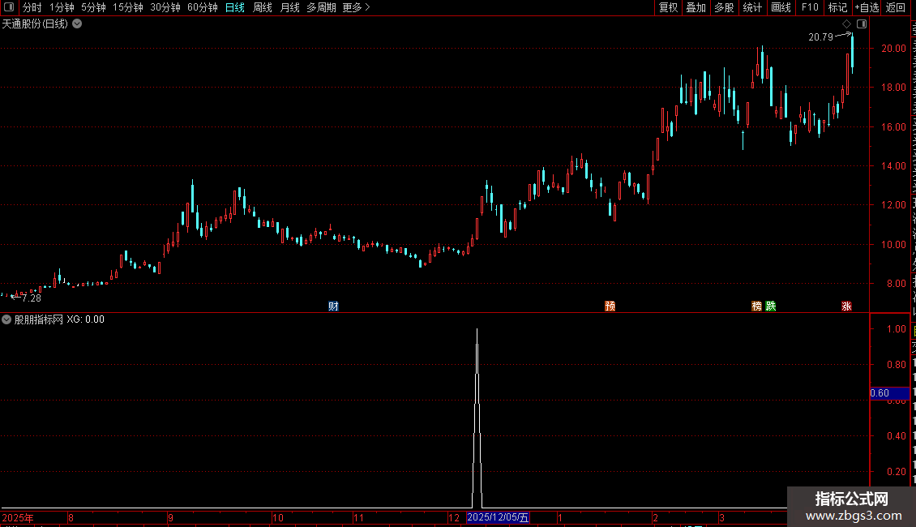This screenshot has height=527, width=916.
Task: Click the XG signal spike in indicator panel
Action: coord(477,418)
